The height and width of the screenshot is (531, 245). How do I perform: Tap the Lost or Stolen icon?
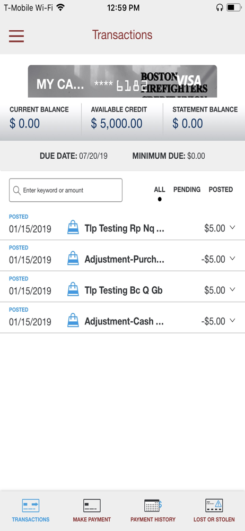(214, 506)
